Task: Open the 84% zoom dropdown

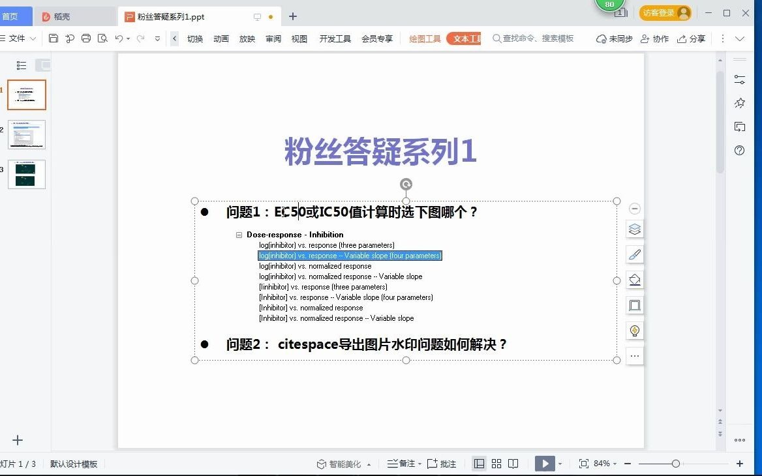Action: (605, 464)
